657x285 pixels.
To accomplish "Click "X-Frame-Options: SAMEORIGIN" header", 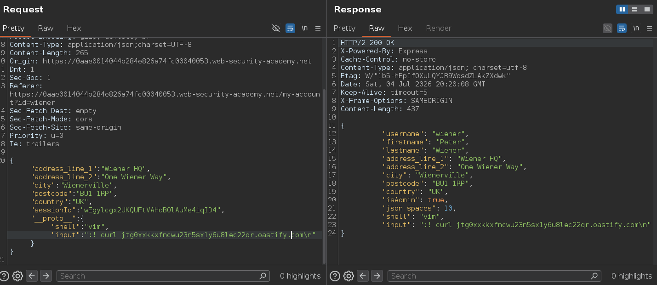I will tap(396, 101).
